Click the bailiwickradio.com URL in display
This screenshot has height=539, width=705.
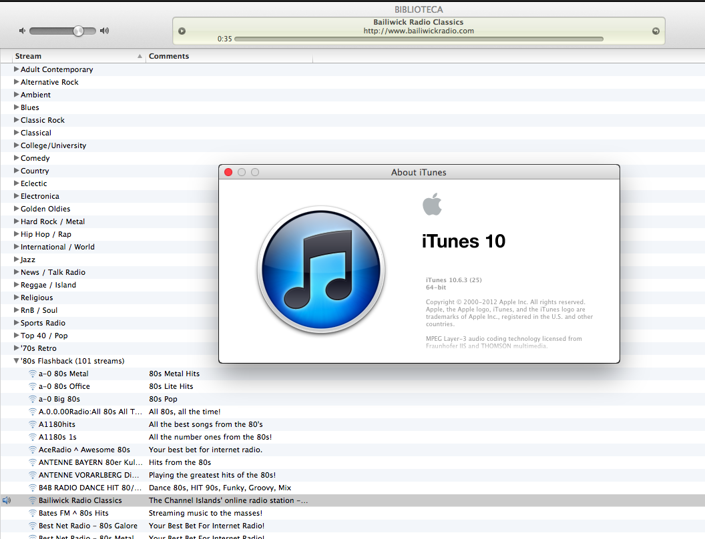tap(419, 31)
